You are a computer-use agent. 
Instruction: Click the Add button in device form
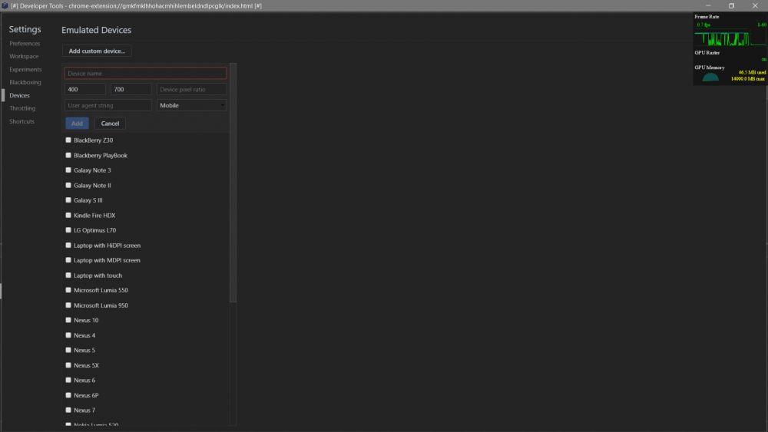(77, 124)
